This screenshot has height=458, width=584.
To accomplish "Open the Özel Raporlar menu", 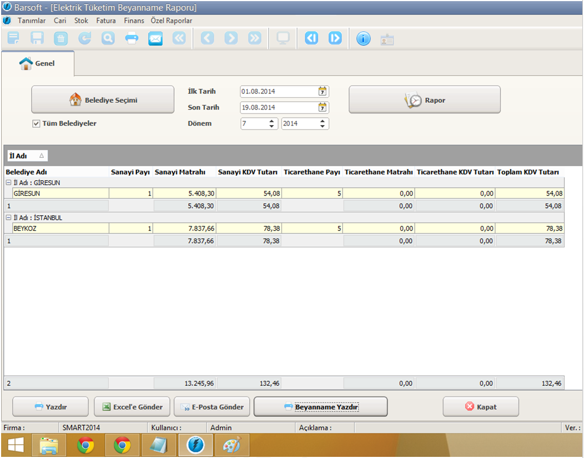I will pos(172,21).
